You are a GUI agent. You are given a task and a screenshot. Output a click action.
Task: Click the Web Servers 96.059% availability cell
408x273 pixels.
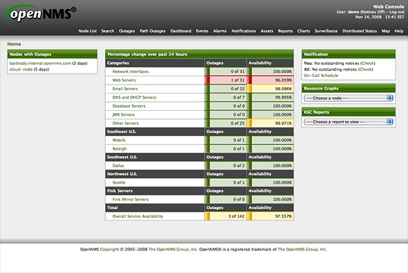coord(270,80)
